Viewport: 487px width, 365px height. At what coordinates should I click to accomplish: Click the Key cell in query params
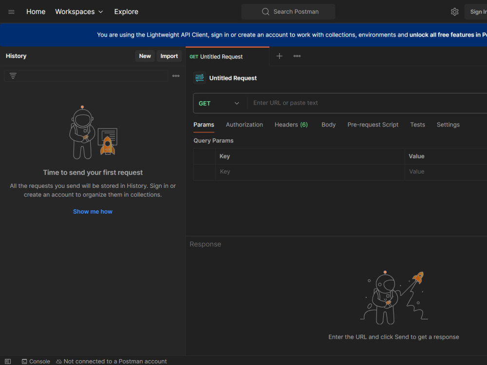point(310,172)
